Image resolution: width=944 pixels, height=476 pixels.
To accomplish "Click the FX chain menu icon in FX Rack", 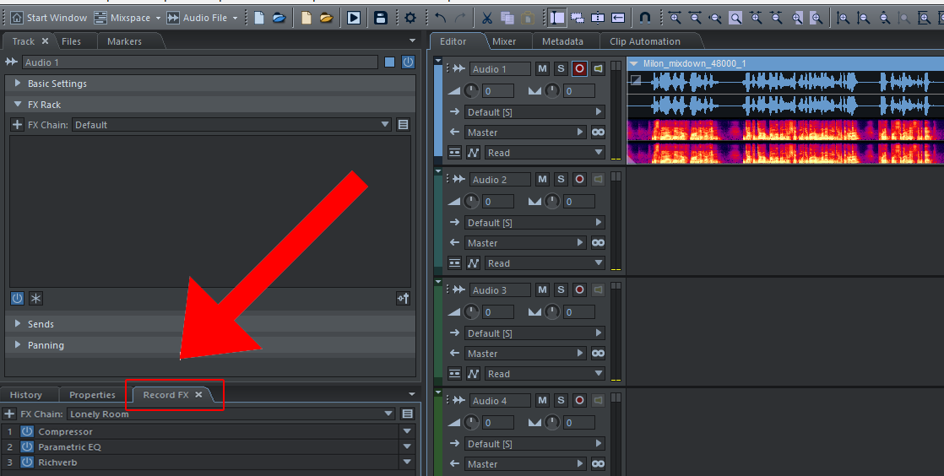I will tap(403, 125).
